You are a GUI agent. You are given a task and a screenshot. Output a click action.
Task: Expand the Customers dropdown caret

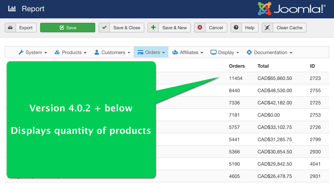(x=129, y=53)
